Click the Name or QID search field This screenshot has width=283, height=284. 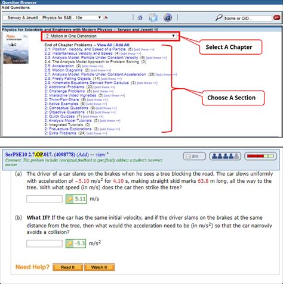pos(248,18)
